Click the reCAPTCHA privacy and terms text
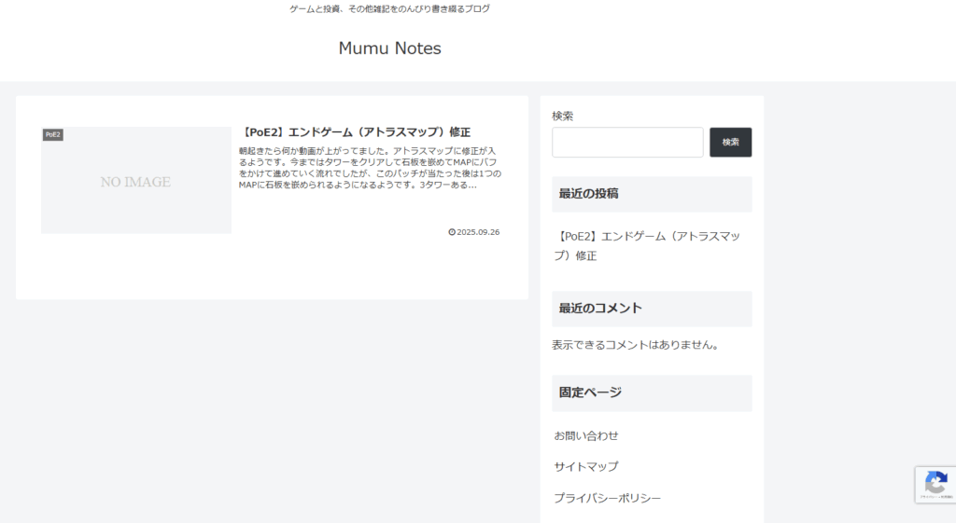This screenshot has height=523, width=956. click(935, 498)
